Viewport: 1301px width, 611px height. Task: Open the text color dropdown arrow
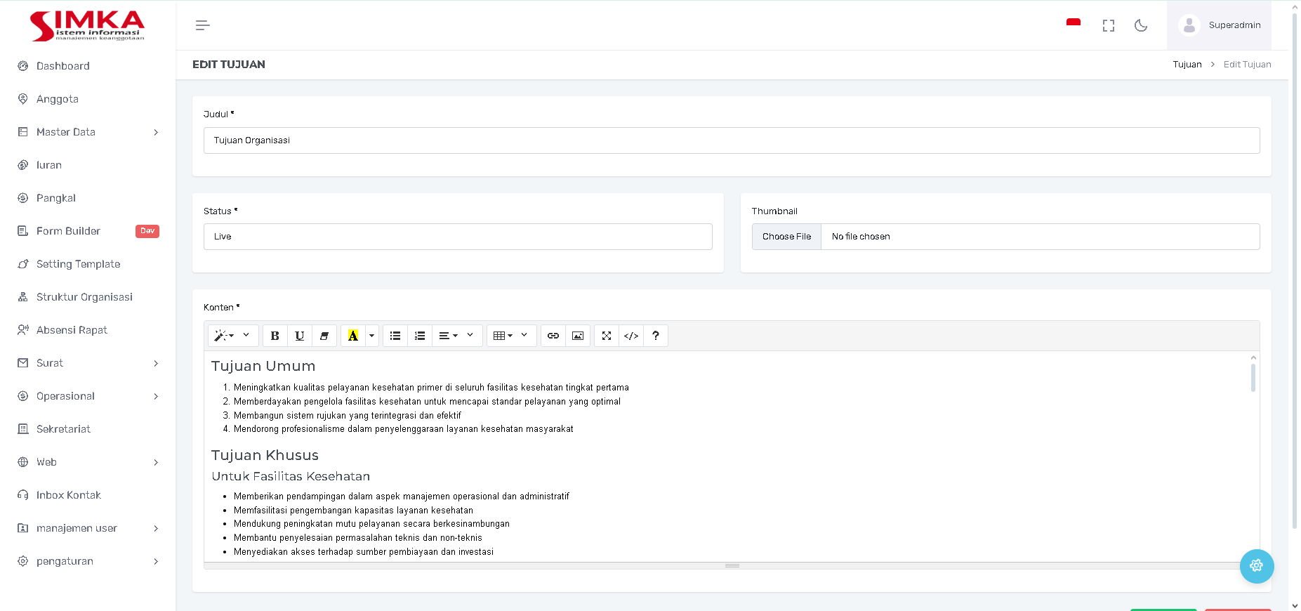372,336
